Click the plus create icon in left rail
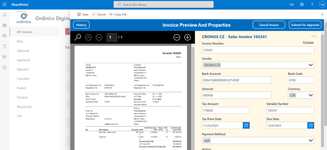327x150 pixels. coord(5,68)
